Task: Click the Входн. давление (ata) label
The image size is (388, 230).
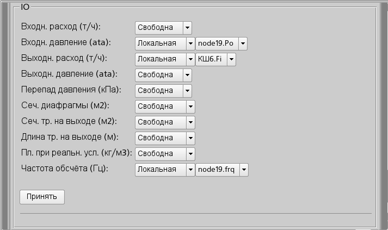Action: click(x=66, y=42)
